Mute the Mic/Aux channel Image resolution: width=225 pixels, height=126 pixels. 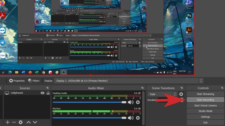point(130,118)
